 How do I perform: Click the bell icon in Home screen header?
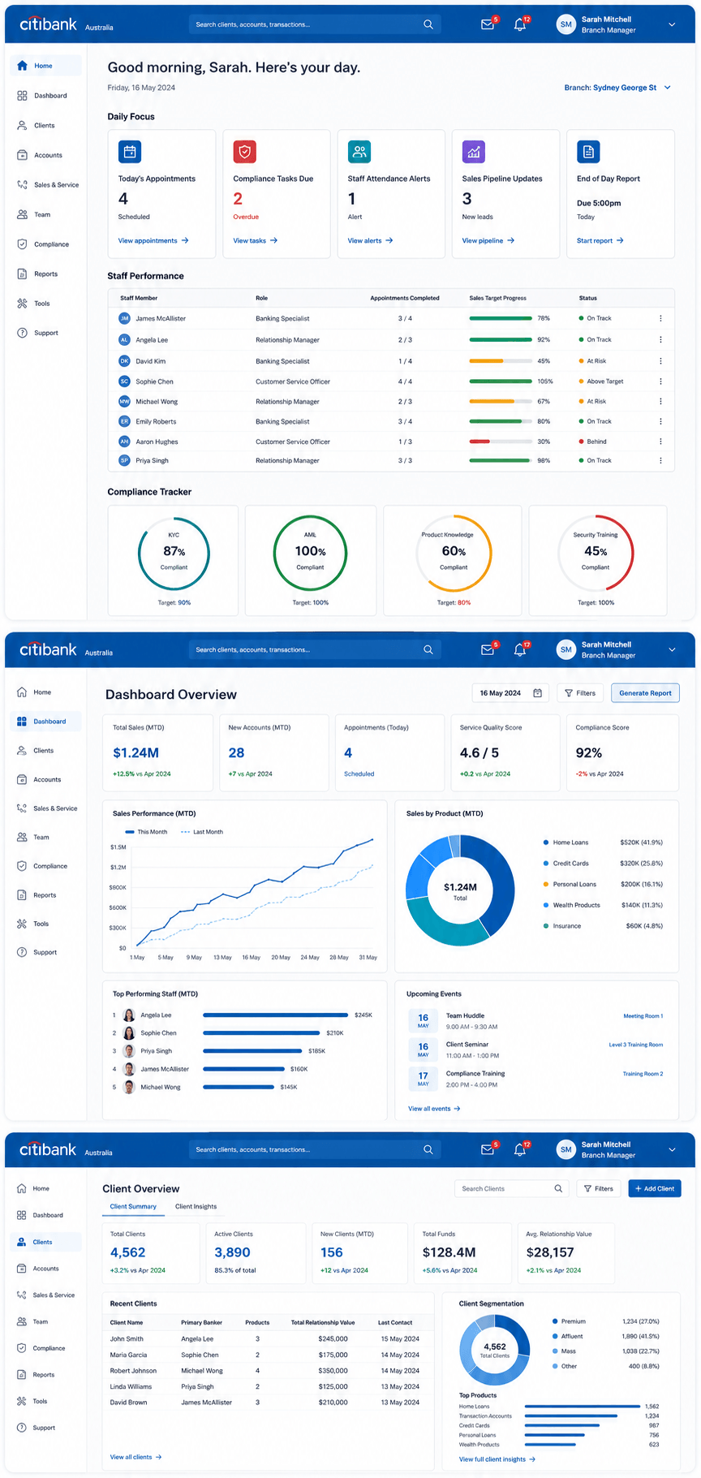[x=520, y=24]
